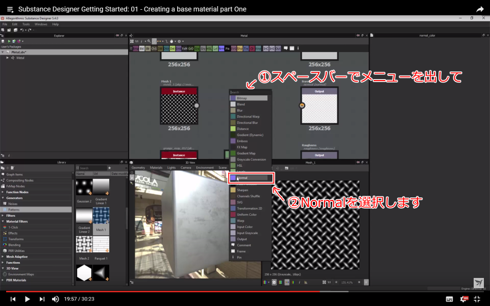Sort Library by Name column header
The height and width of the screenshot is (306, 490).
tap(84, 173)
